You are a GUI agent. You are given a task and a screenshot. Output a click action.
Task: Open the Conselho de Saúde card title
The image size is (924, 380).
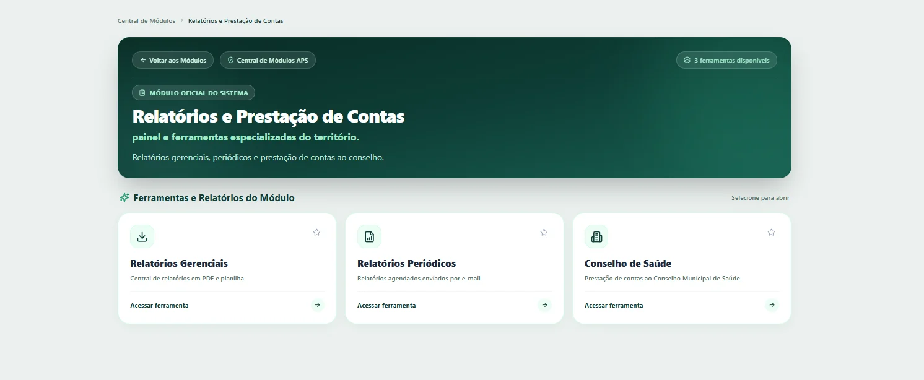pyautogui.click(x=628, y=264)
